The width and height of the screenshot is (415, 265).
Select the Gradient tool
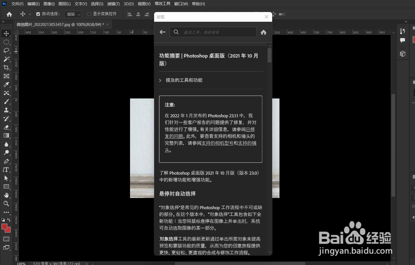(6, 136)
